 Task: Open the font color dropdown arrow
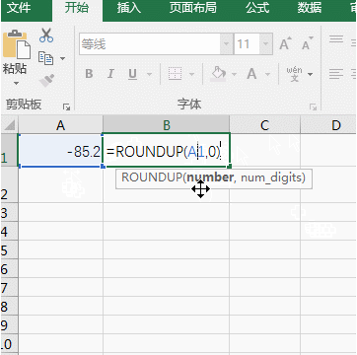point(267,75)
